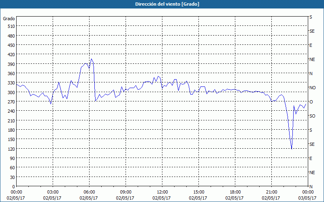Viewport: 324px width, 202px height.
Task: Click the 300 y-axis tick label
Action: [12, 93]
